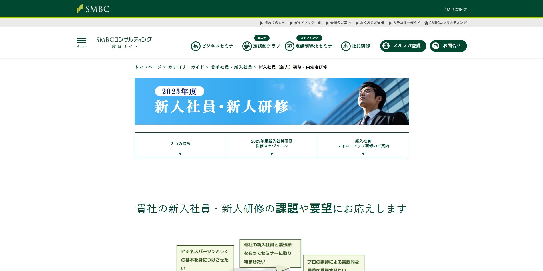Click the home icon beside SMBCコンサルティング
The height and width of the screenshot is (271, 543).
coord(426,23)
